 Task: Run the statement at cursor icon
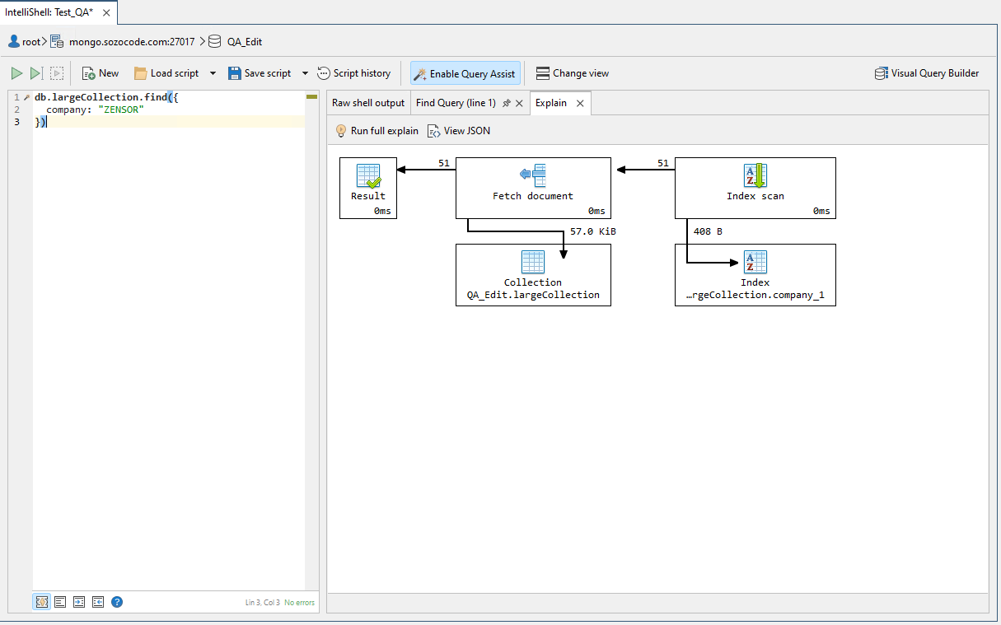[x=36, y=73]
